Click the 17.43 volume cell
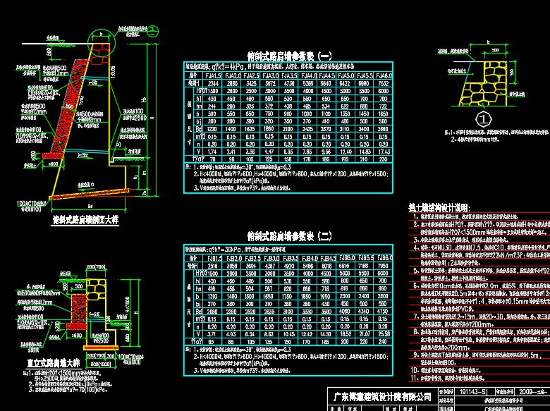This screenshot has width=550, height=411. pyautogui.click(x=384, y=152)
